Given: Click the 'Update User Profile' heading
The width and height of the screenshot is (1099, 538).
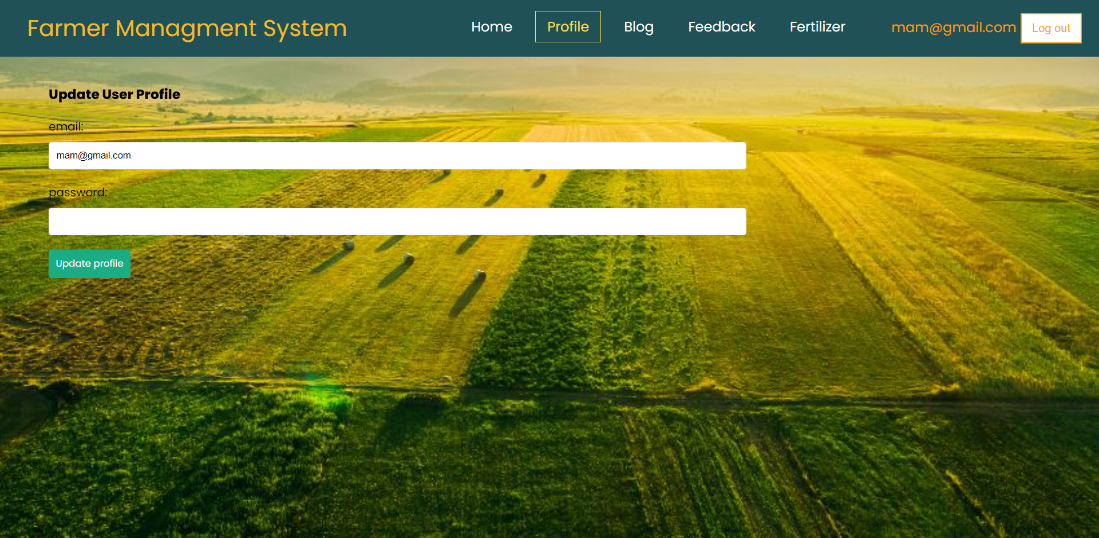Looking at the screenshot, I should (x=114, y=94).
